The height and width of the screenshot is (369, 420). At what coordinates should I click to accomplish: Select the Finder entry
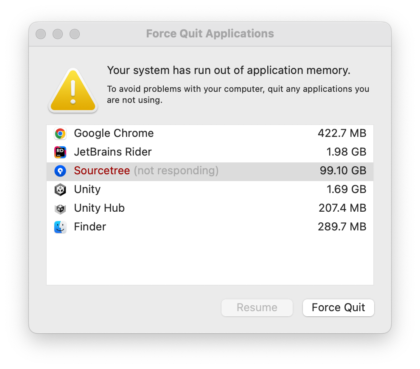click(x=210, y=227)
